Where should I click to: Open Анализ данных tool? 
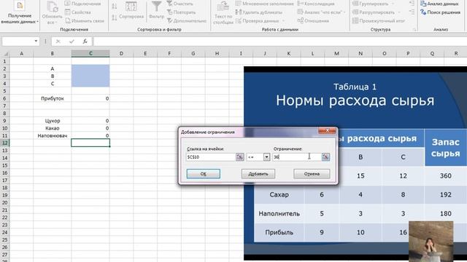coord(439,4)
